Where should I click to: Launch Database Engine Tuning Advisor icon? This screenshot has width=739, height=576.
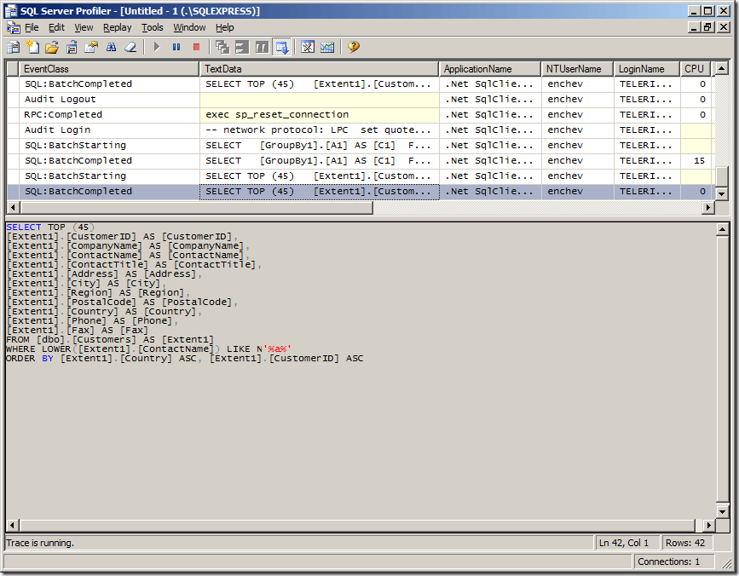(308, 47)
